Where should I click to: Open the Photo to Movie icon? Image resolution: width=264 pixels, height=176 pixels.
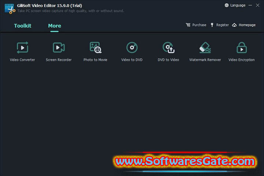coord(95,48)
